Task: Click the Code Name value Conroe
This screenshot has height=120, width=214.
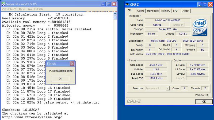Action: [x=157, y=25]
